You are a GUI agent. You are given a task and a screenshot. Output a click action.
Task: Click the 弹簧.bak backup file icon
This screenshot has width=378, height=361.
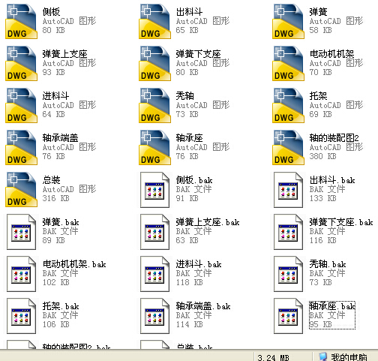[x=21, y=232]
